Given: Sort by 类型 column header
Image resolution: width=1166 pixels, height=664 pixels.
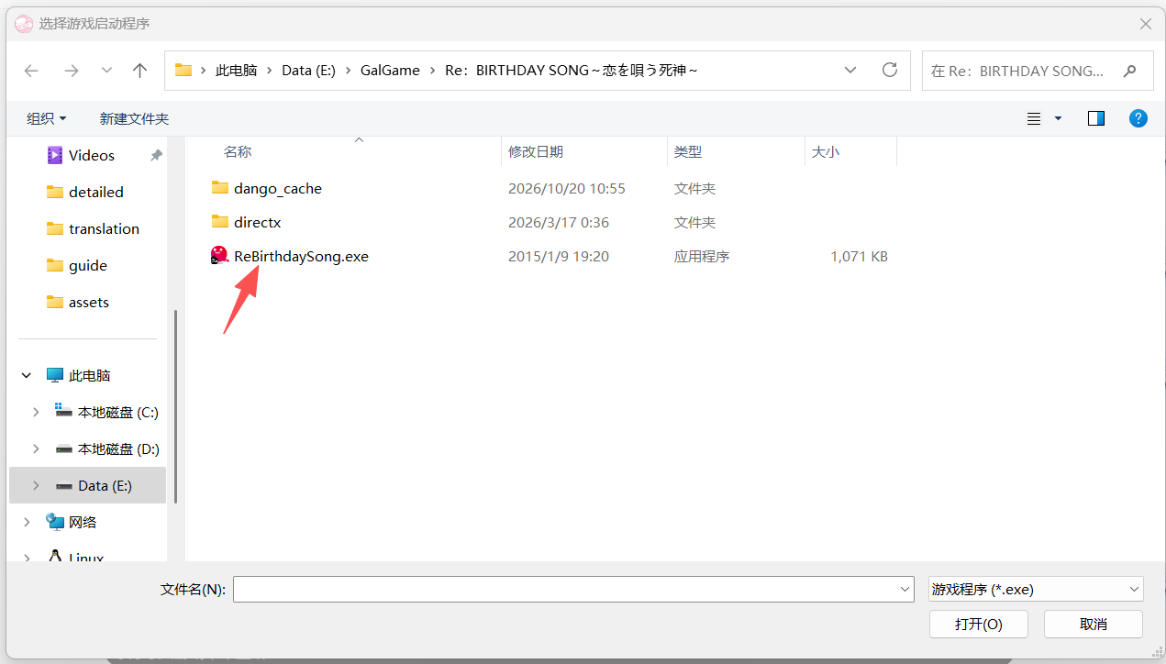Looking at the screenshot, I should 687,151.
